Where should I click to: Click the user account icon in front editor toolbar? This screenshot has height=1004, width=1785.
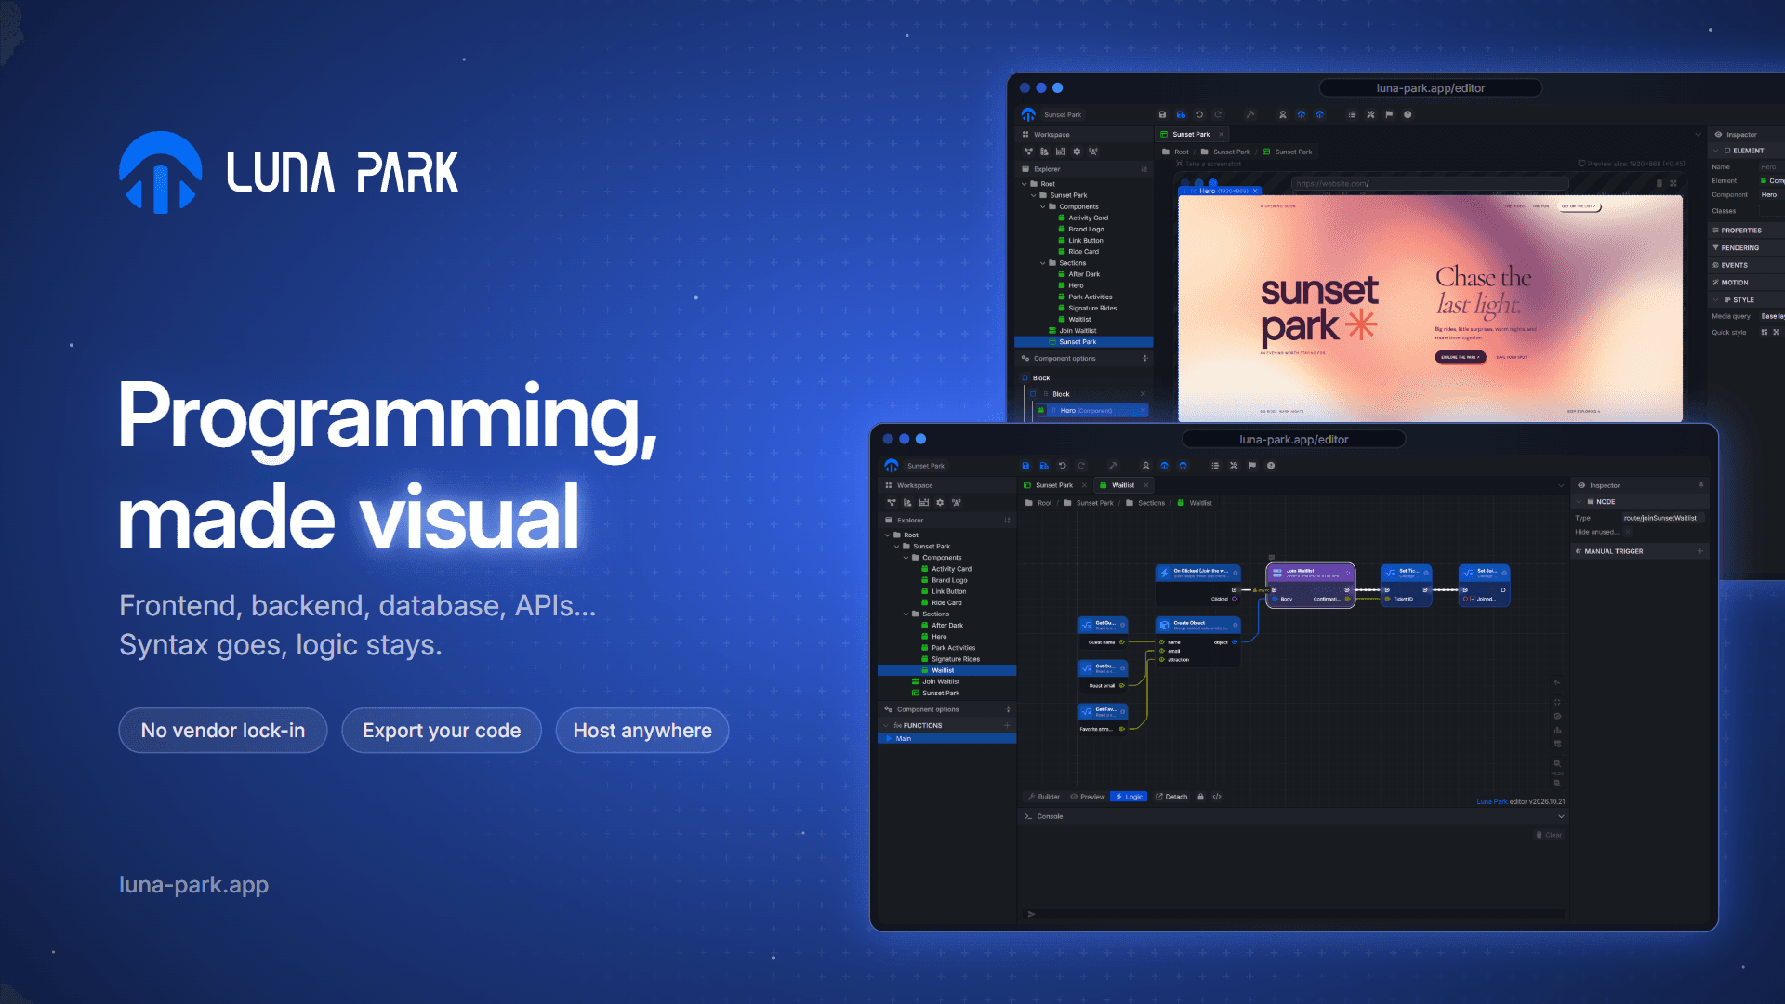[x=1145, y=466]
